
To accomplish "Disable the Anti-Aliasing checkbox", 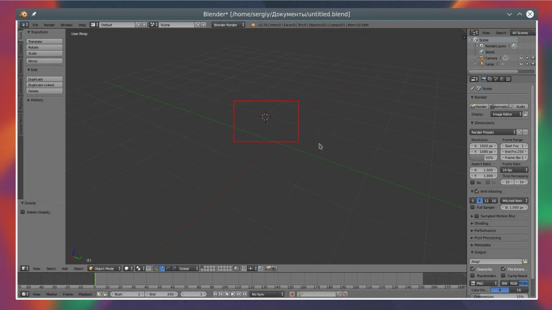I will [x=477, y=191].
